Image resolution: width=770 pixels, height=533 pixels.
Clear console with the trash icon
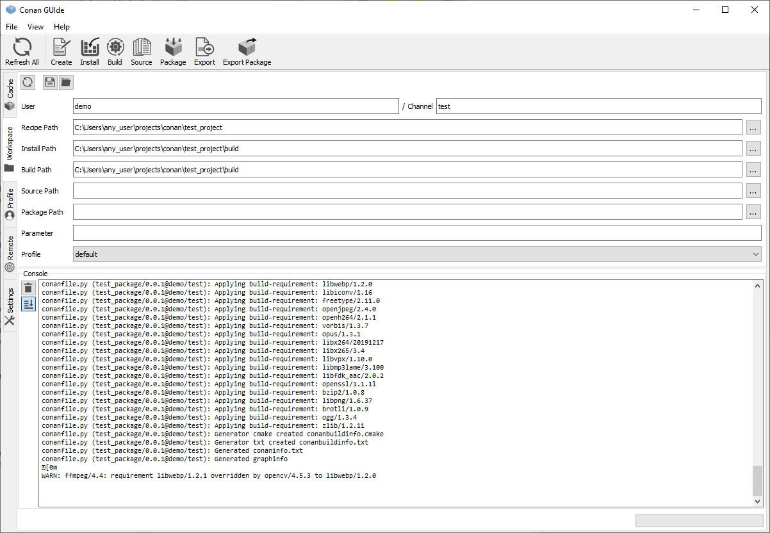28,288
